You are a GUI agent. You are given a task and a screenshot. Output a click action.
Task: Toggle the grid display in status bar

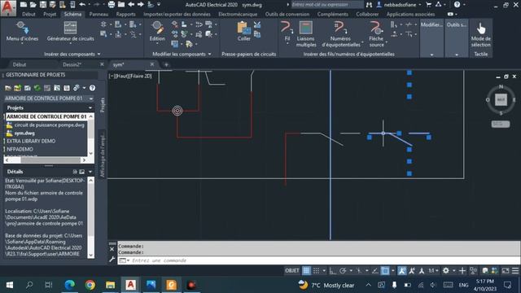pyautogui.click(x=306, y=271)
